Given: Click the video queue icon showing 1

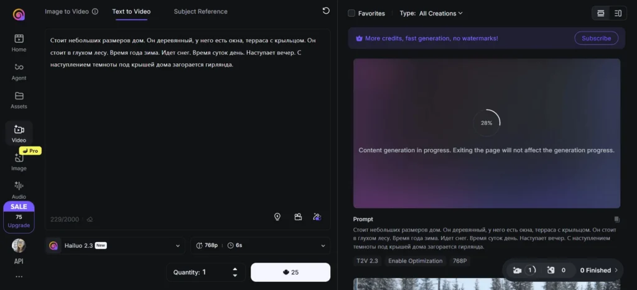Looking at the screenshot, I should click(524, 270).
